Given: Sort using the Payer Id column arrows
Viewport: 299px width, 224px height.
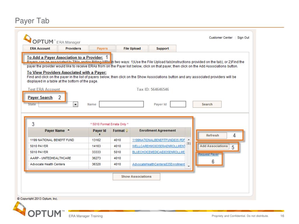Looking at the screenshot, I should click(x=100, y=134).
